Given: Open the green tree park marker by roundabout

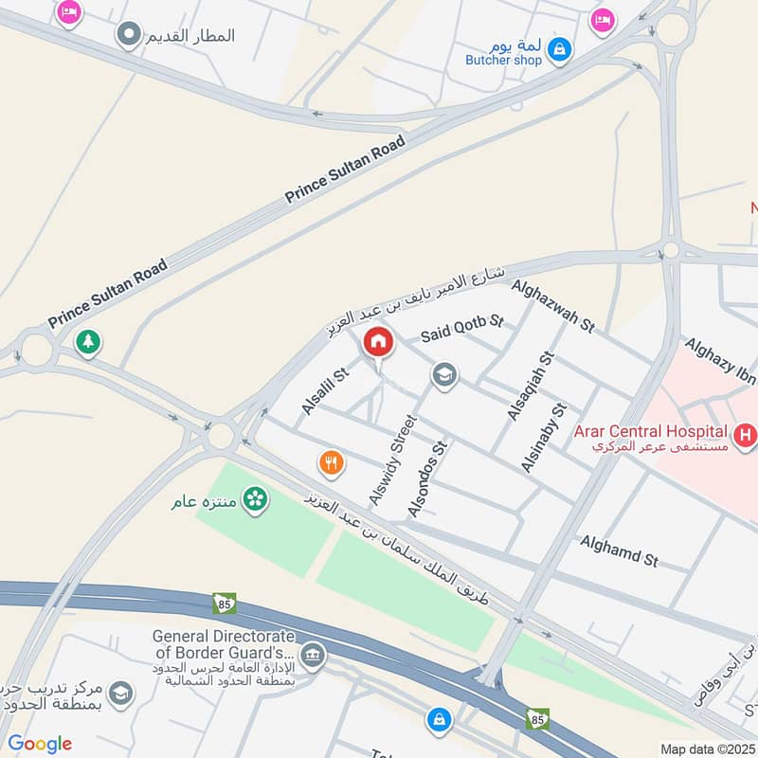Looking at the screenshot, I should (88, 343).
